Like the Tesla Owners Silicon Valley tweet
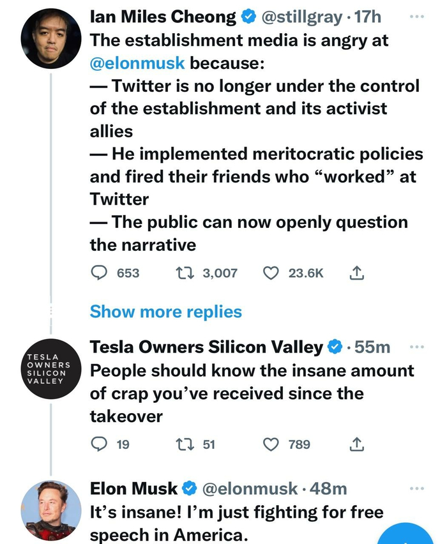The width and height of the screenshot is (447, 544). [271, 444]
